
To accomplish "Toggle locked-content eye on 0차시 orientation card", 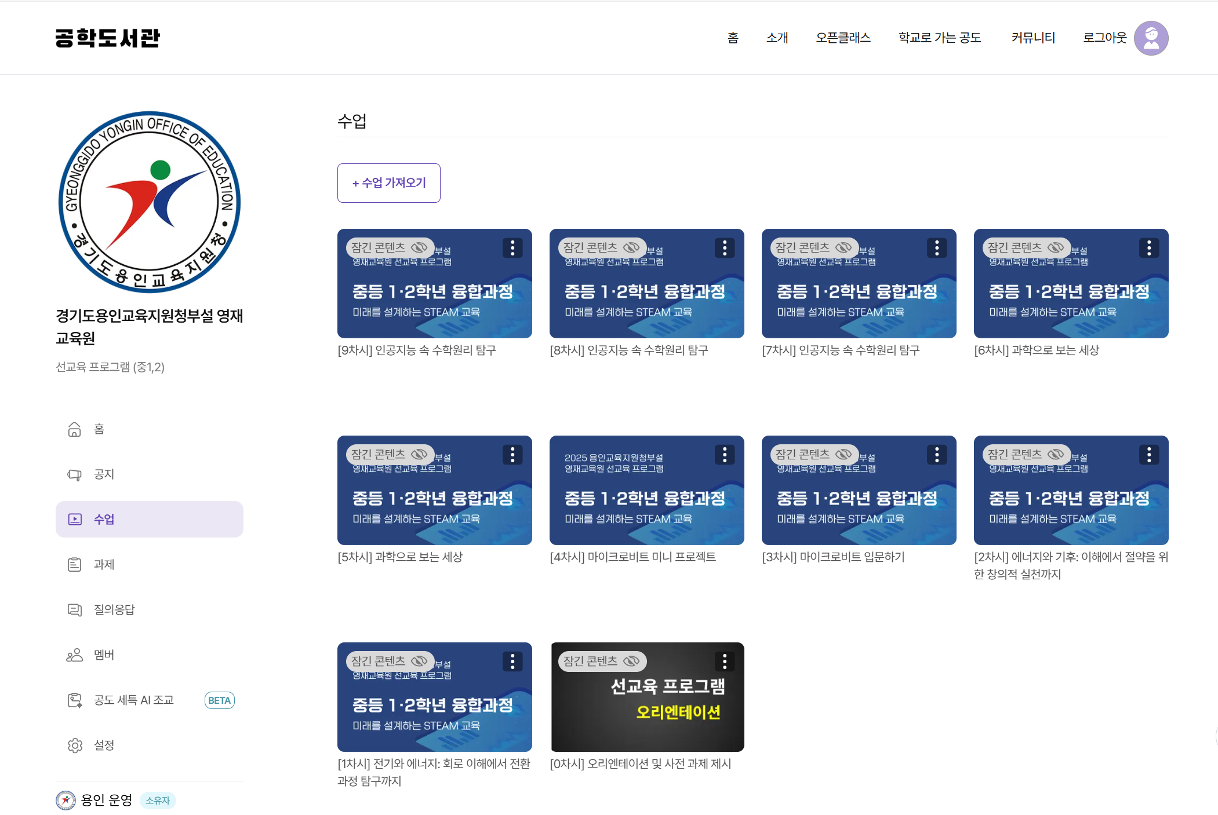I will coord(631,661).
